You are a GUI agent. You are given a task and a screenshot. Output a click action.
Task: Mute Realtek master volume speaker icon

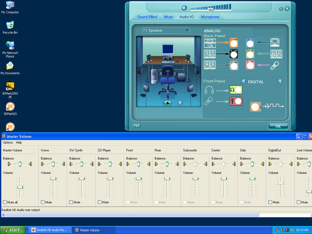point(184,8)
